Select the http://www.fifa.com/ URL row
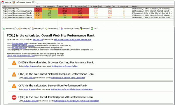Screen dimensions: 175x105 tap(18, 9)
